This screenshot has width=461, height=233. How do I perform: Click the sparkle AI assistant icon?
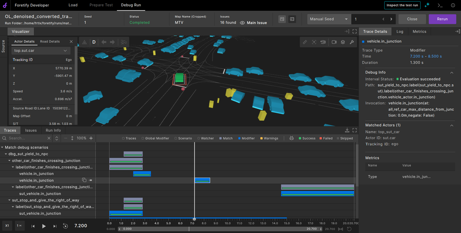click(x=427, y=5)
